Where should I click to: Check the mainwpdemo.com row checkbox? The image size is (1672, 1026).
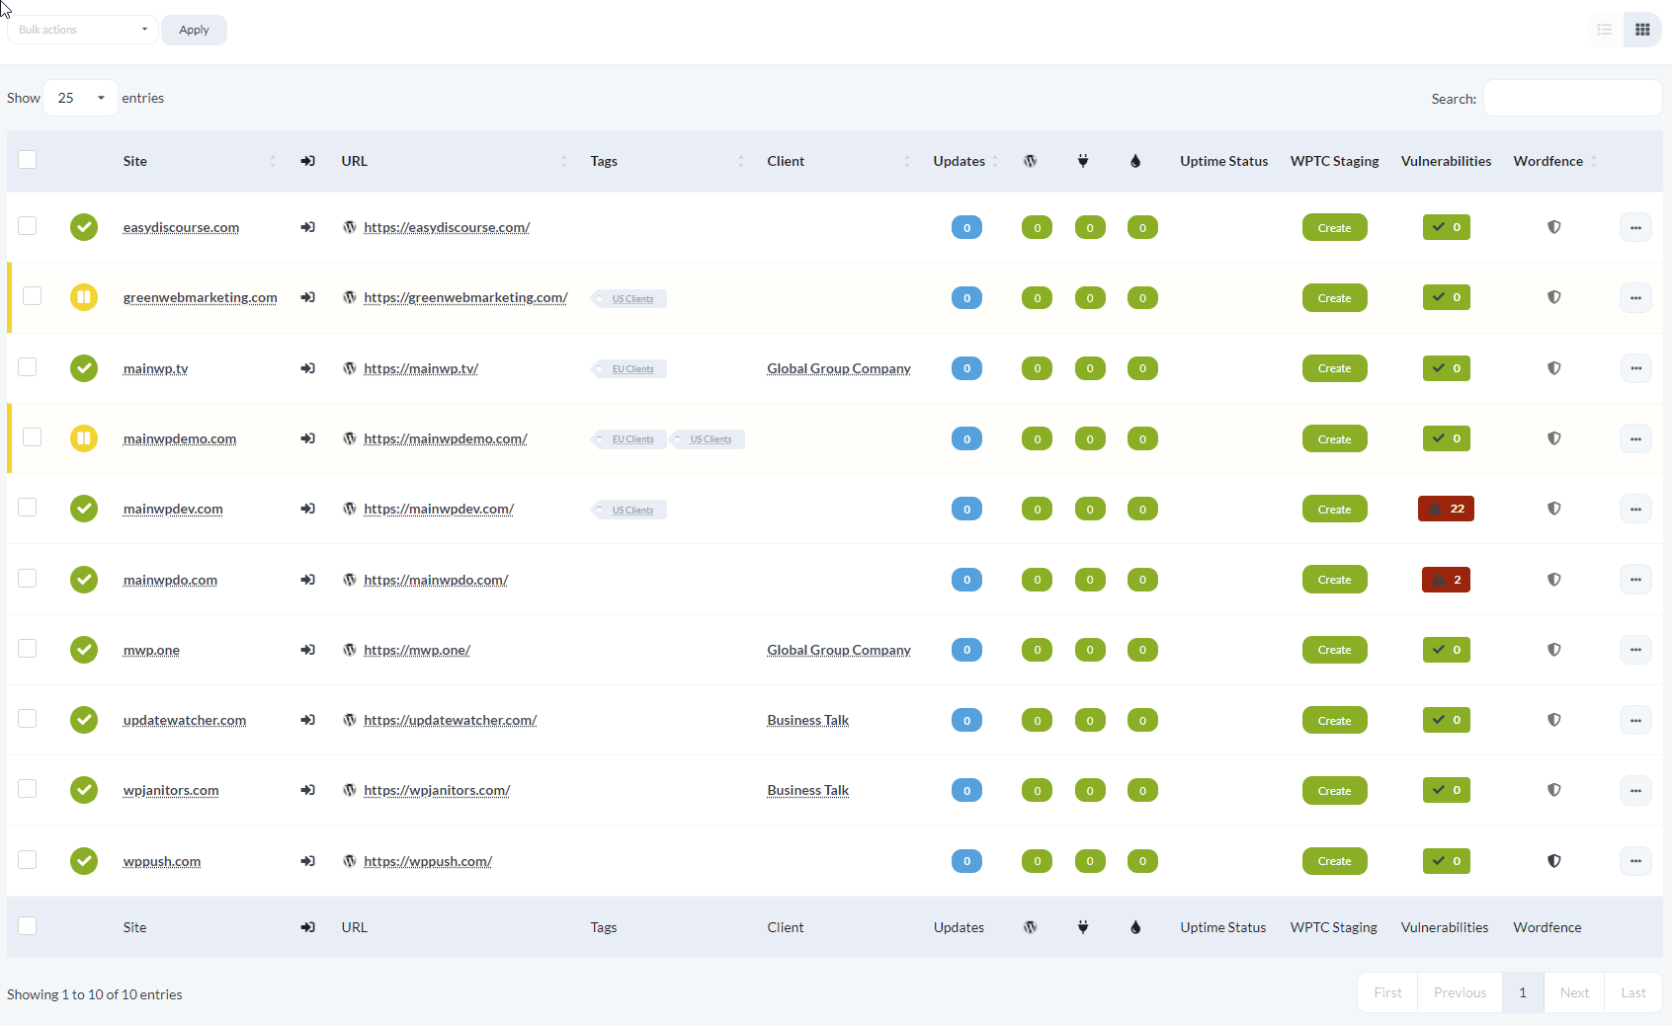pyautogui.click(x=33, y=437)
